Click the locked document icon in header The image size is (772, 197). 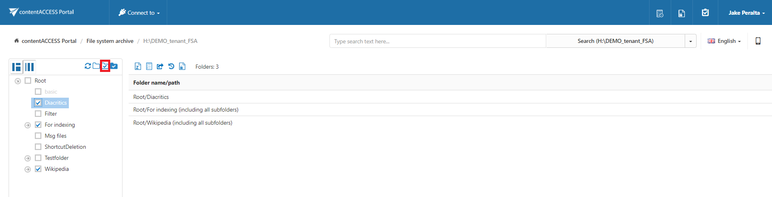pyautogui.click(x=681, y=13)
